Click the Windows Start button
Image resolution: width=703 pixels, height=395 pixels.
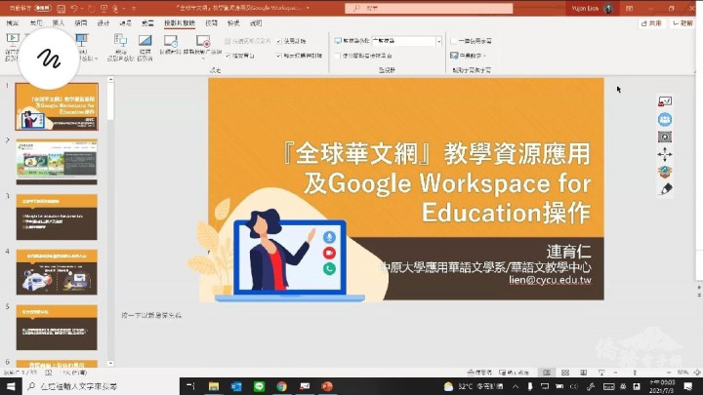[x=11, y=386]
